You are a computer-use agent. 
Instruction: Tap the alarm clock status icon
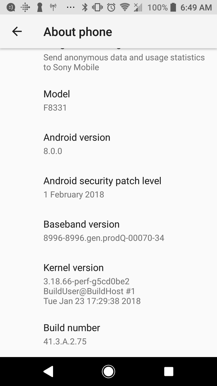pos(111,7)
